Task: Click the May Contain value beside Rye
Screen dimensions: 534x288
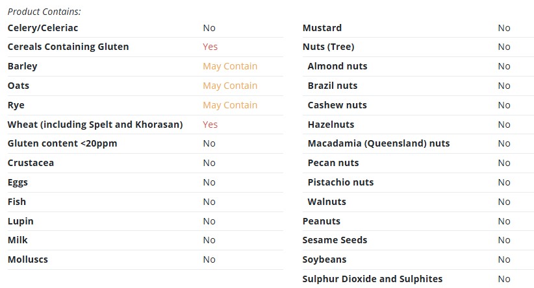Action: click(x=230, y=105)
